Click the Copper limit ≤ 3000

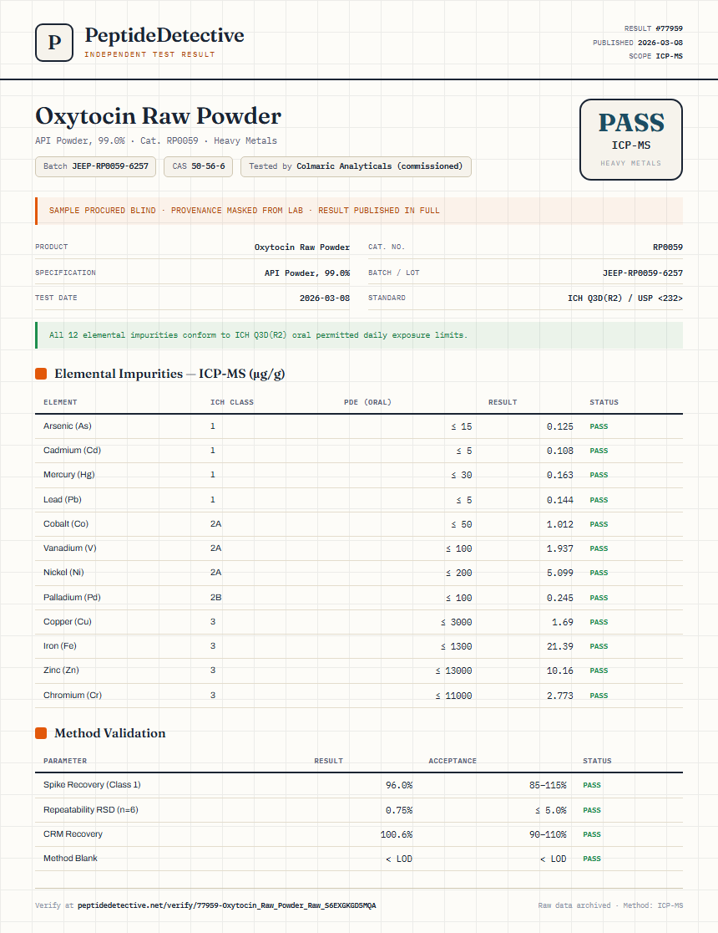[x=457, y=622]
